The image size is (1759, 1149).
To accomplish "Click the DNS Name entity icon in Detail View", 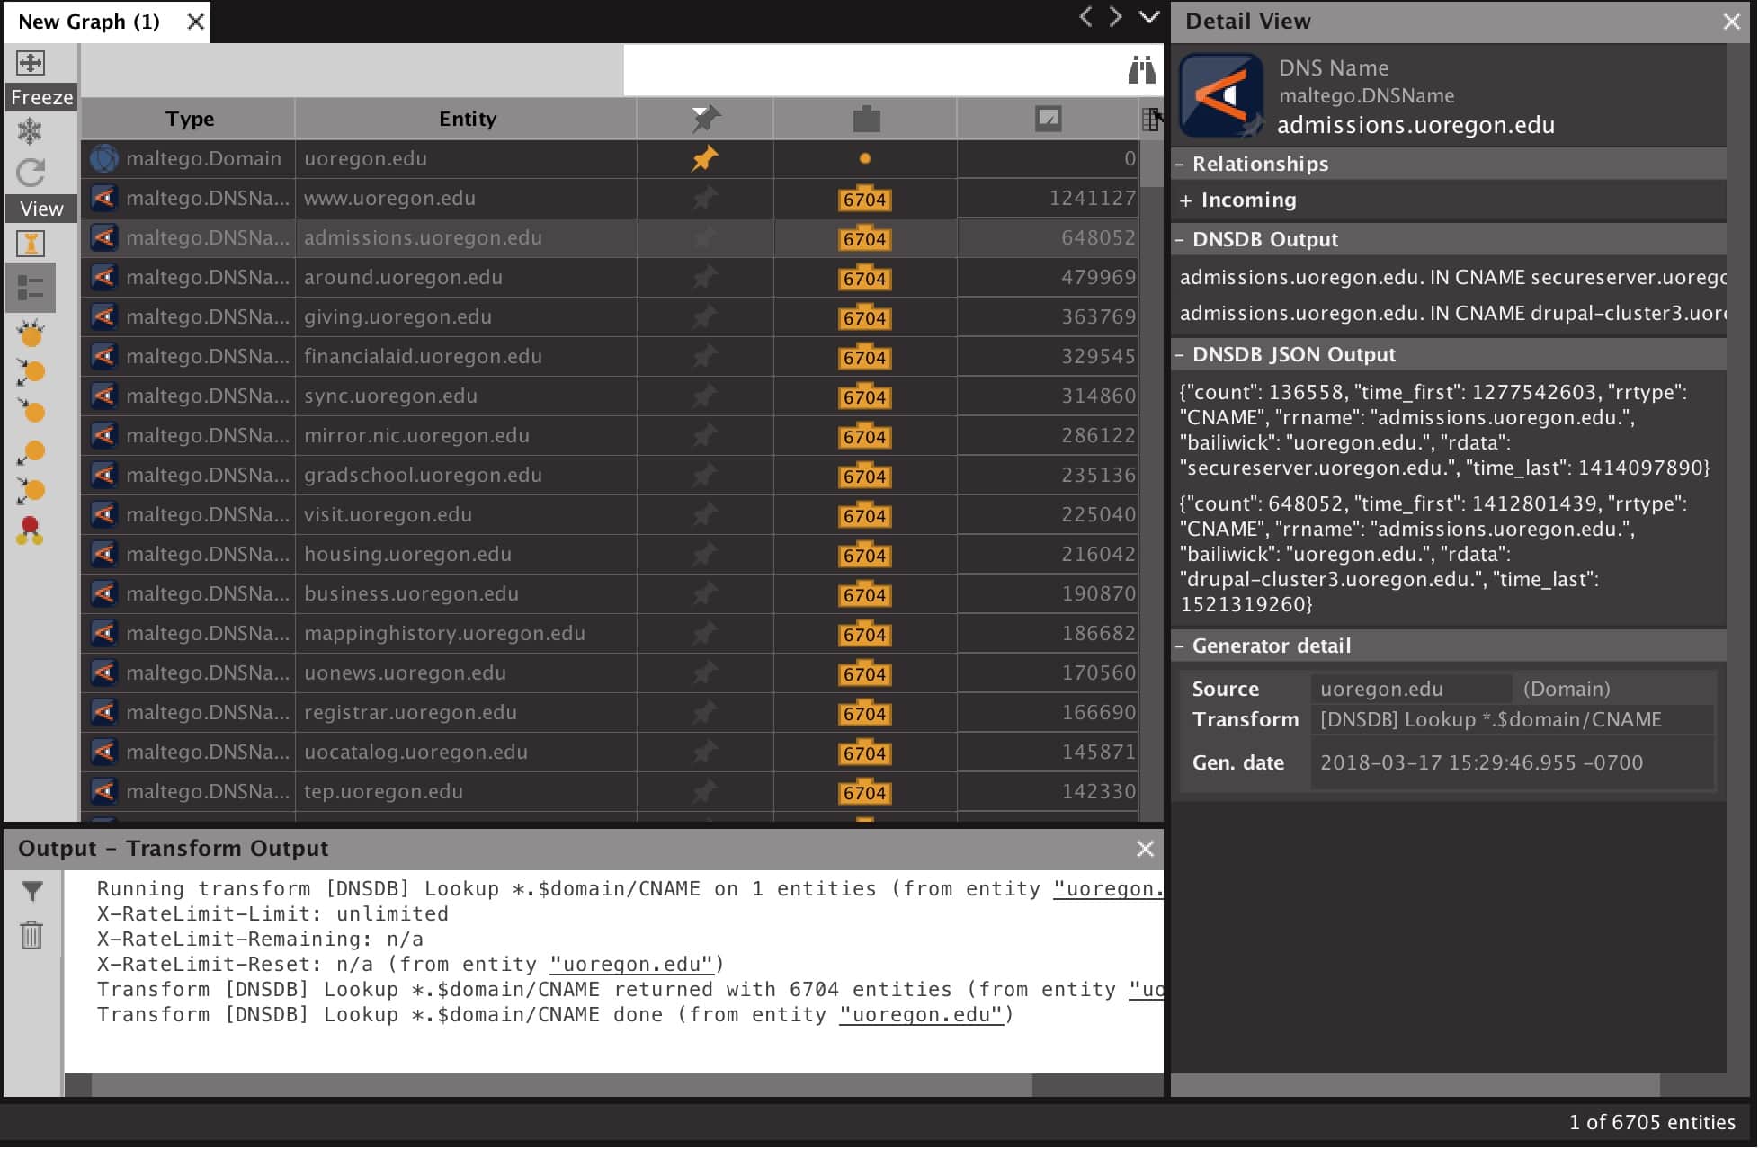I will [1221, 95].
